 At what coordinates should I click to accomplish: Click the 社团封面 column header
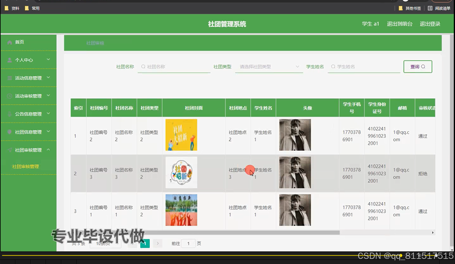[x=194, y=108]
